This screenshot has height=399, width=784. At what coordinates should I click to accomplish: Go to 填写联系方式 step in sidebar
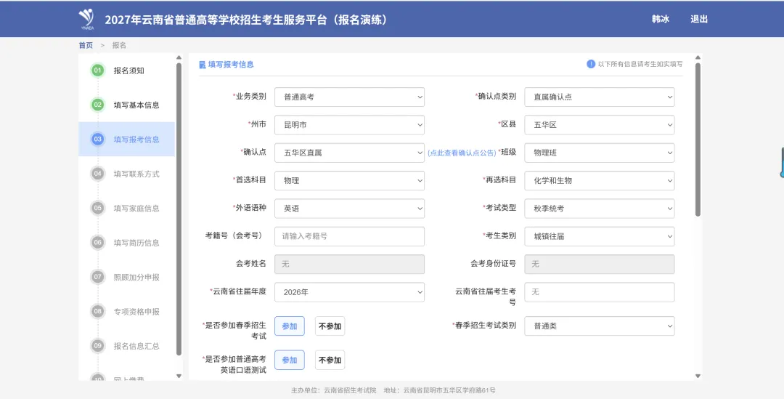(x=136, y=174)
